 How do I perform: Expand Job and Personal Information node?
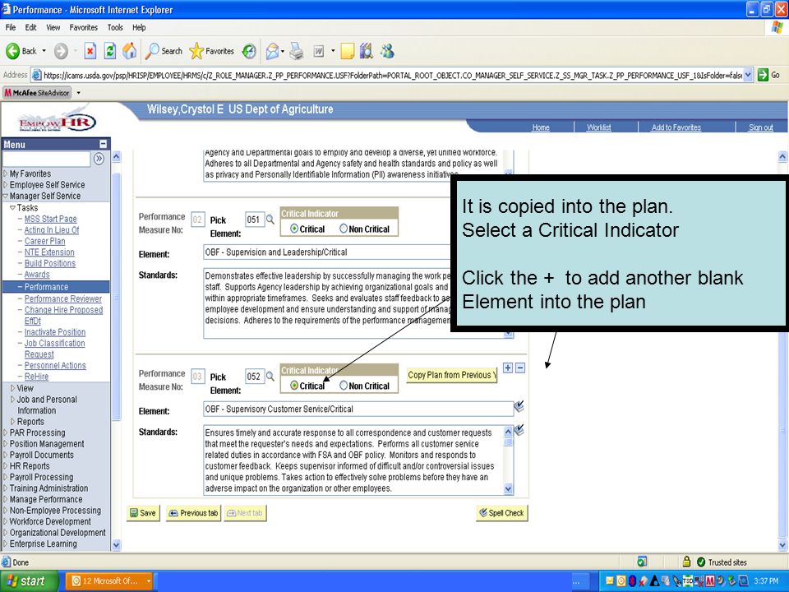[12, 400]
